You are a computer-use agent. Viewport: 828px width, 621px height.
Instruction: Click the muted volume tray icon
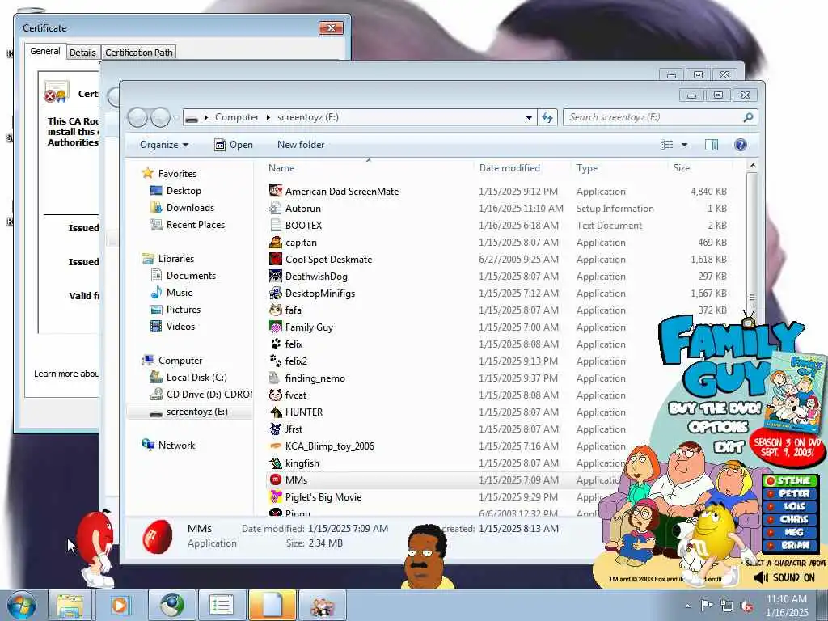pos(746,606)
